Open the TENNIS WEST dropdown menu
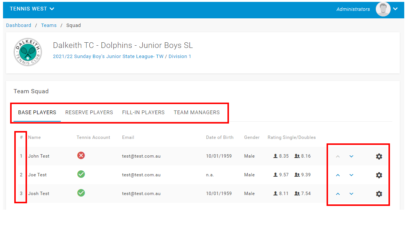 point(32,9)
